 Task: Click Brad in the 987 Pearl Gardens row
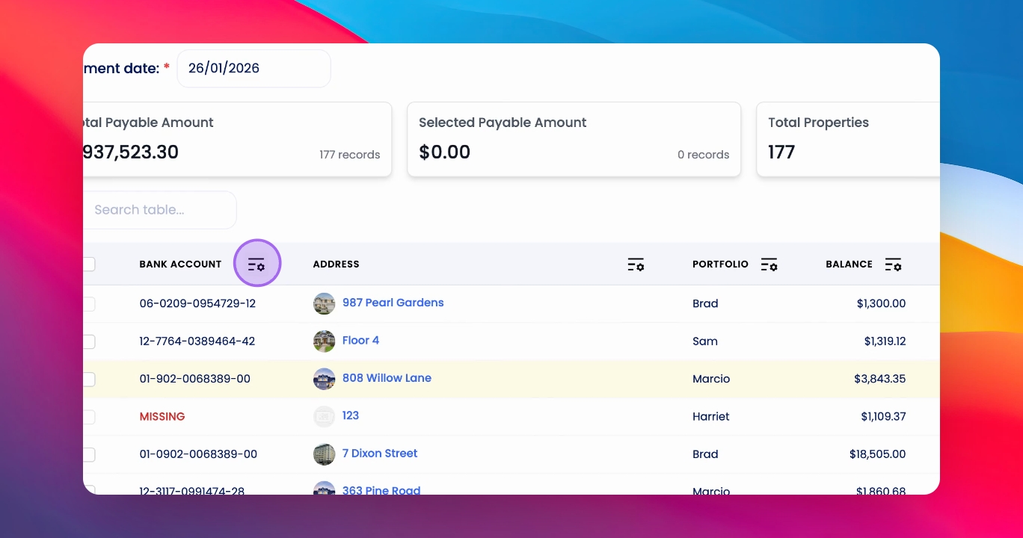point(705,303)
